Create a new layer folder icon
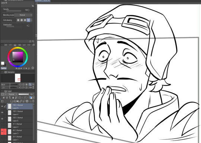The width and height of the screenshot is (201, 143). [x=18, y=101]
